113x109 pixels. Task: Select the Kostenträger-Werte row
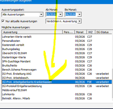coord(57,57)
